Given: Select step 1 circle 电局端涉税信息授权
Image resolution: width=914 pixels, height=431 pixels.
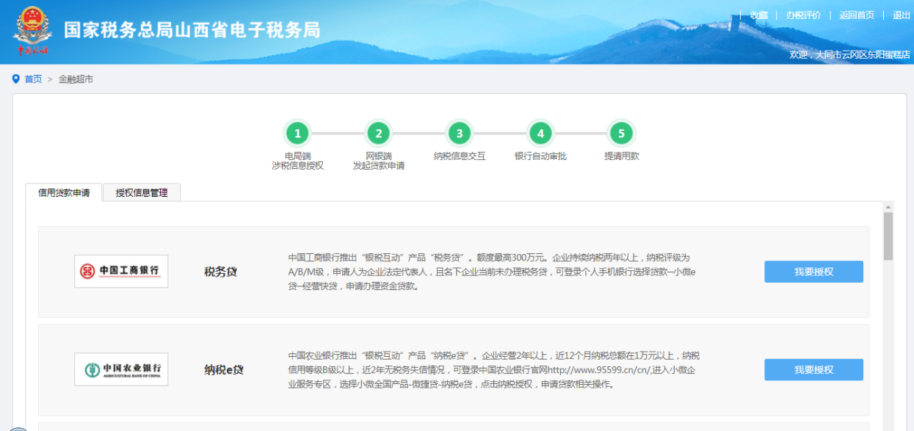Looking at the screenshot, I should pos(297,134).
